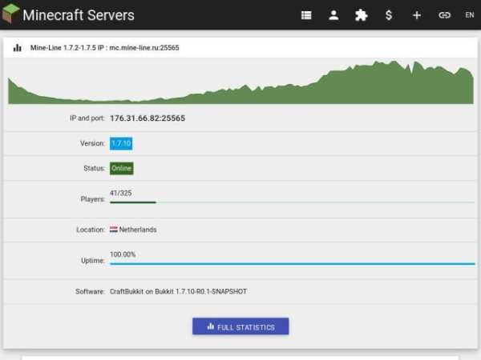
Task: Click the players progress bar
Action: coord(293,202)
